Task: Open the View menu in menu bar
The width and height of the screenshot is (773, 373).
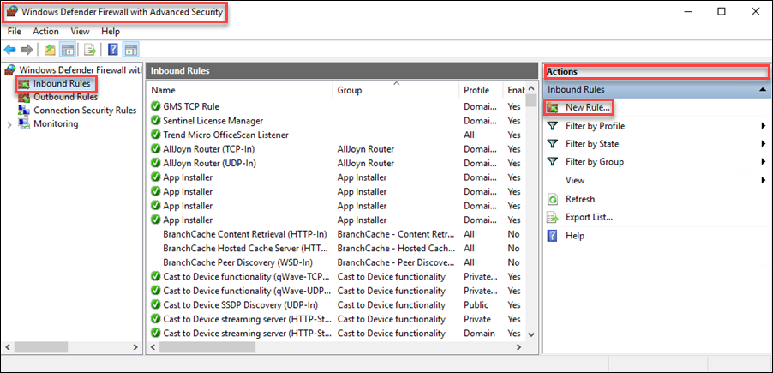Action: (x=80, y=32)
